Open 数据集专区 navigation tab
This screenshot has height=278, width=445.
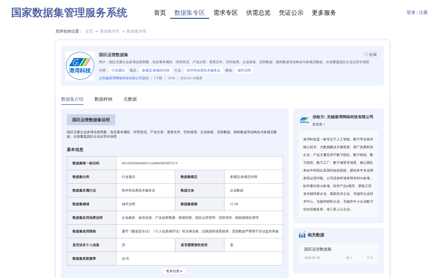pos(190,13)
